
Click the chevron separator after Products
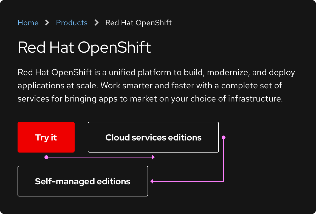[x=96, y=23]
